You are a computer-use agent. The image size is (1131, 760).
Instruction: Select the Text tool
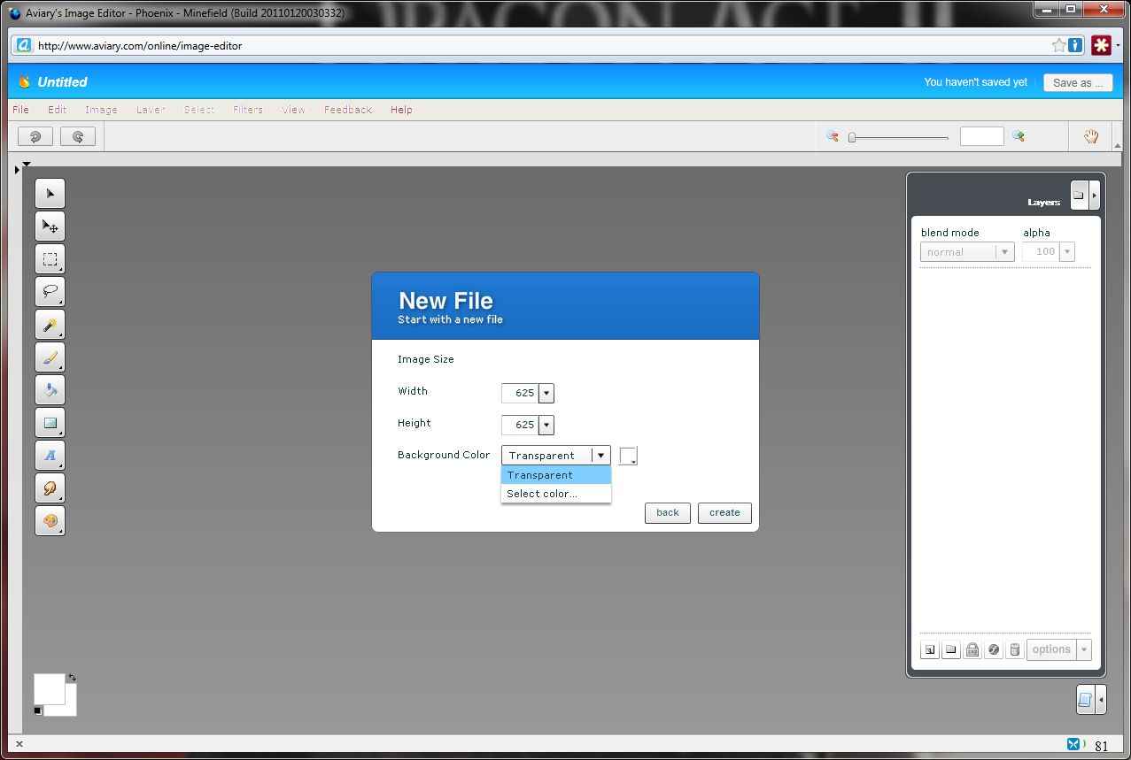pyautogui.click(x=50, y=456)
